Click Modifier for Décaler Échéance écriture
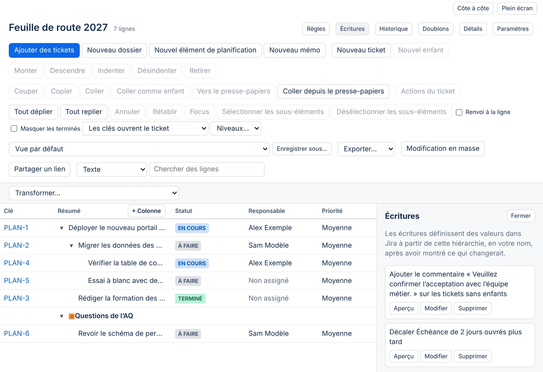 point(436,356)
